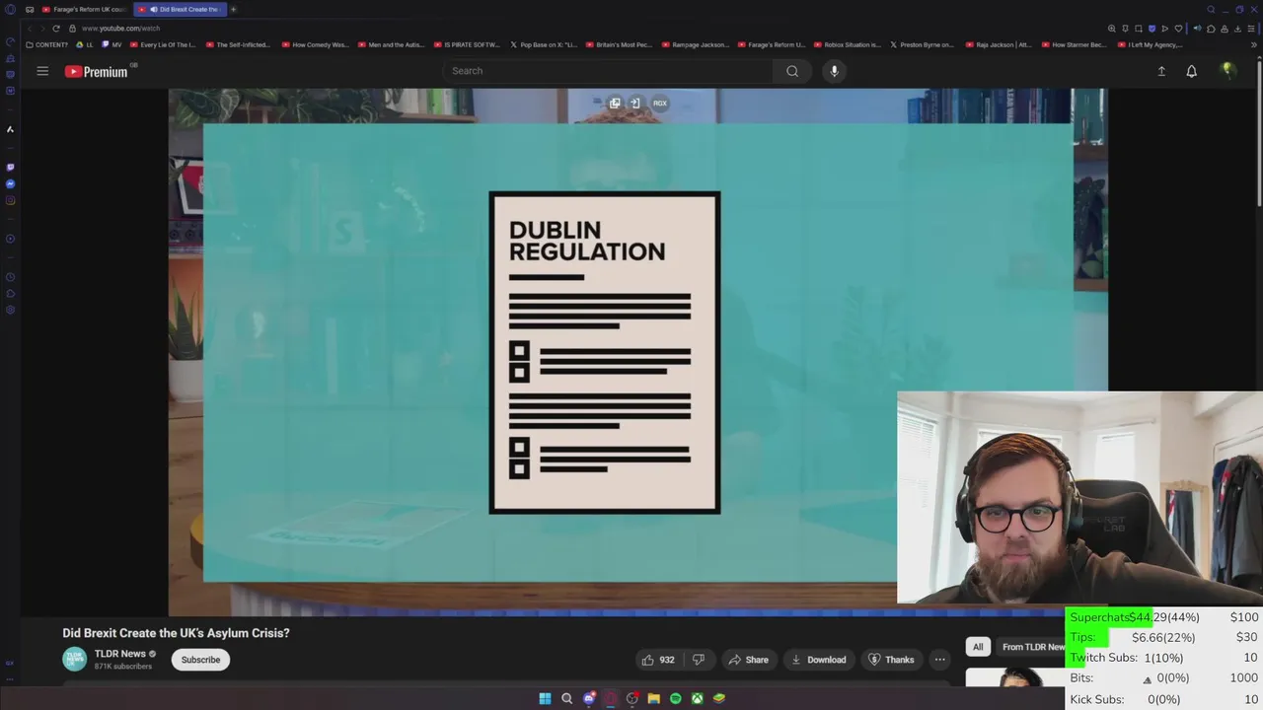This screenshot has width=1263, height=710.
Task: Open Windows taskbar search
Action: tap(566, 698)
